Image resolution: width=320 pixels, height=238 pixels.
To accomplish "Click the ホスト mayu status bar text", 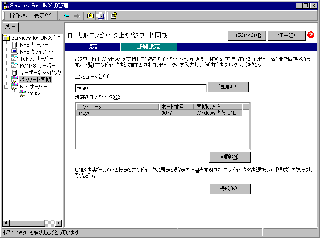I will point(42,232).
